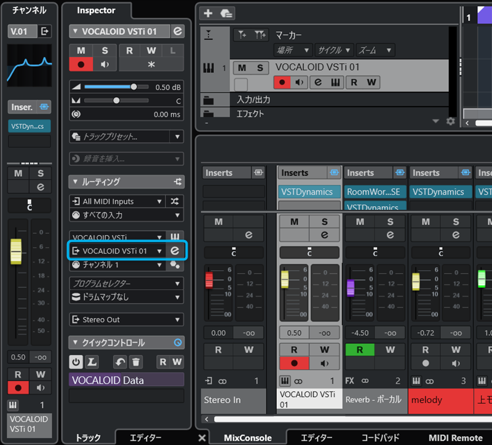Viewport: 492px width, 445px height.
Task: Toggle read automation R in Inspector
Action: [x=129, y=50]
